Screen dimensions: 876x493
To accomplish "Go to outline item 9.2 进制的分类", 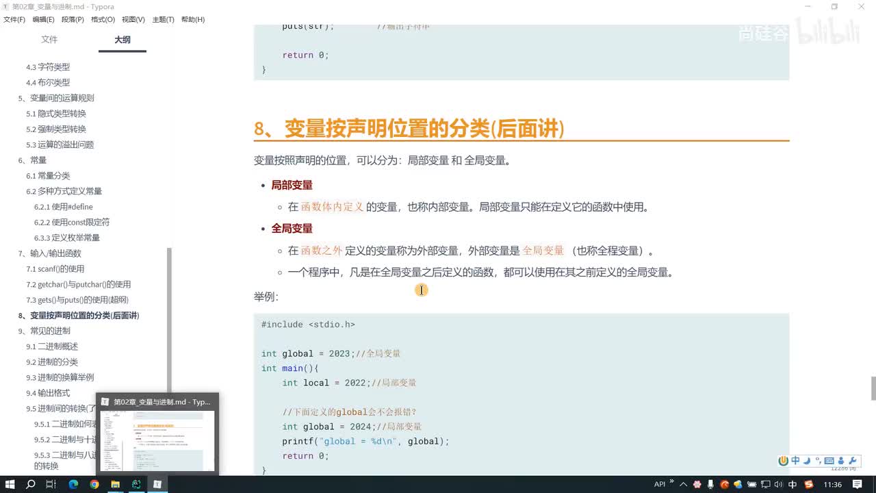I will click(52, 362).
